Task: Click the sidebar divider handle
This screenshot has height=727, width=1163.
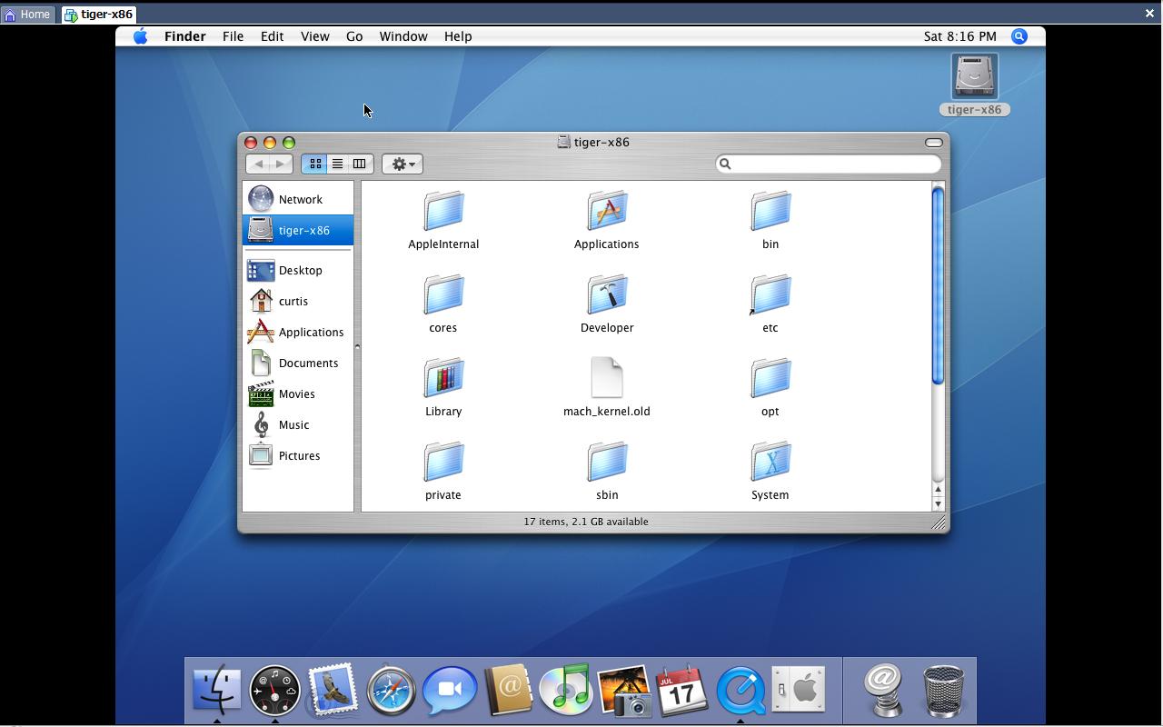Action: 357,346
